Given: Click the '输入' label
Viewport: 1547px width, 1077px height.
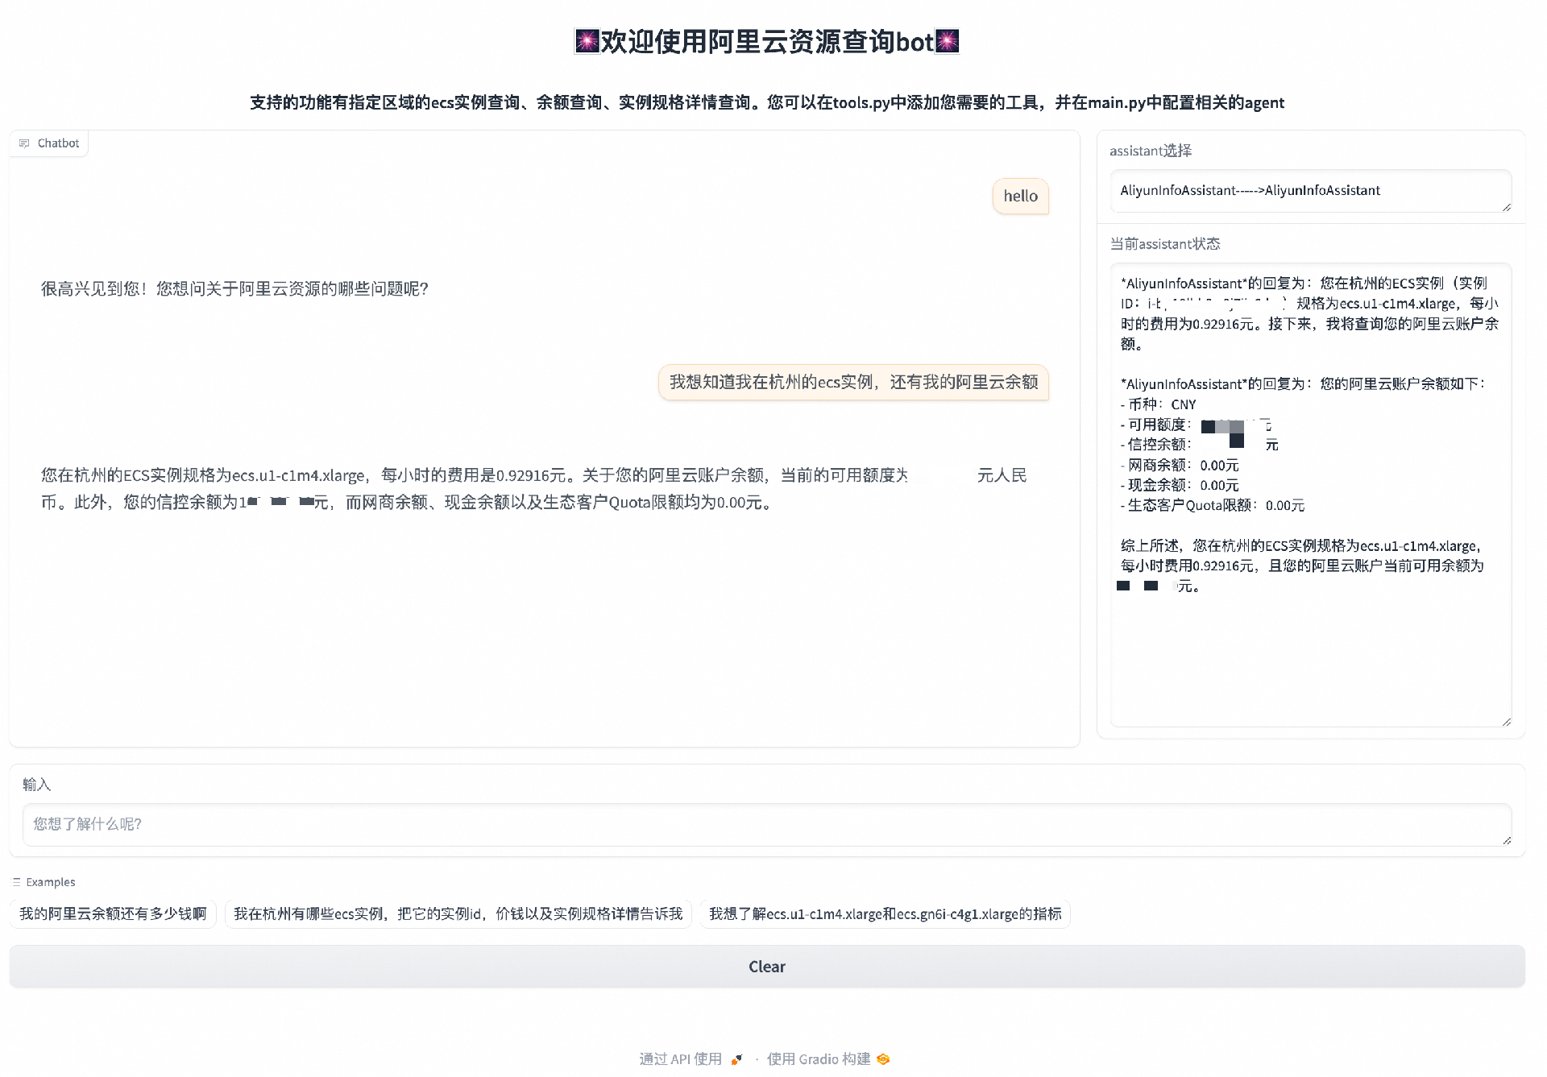Looking at the screenshot, I should 36,785.
